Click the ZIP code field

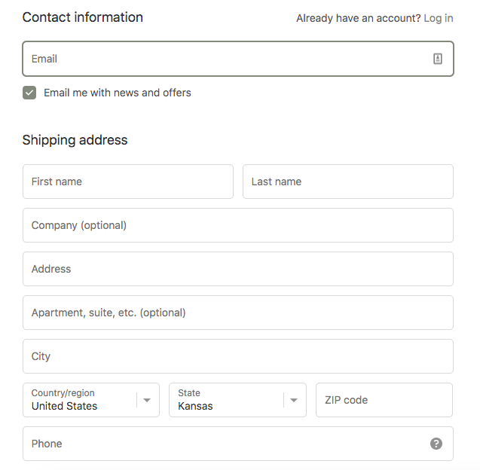[x=384, y=400]
